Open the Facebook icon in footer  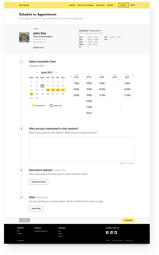(107, 233)
